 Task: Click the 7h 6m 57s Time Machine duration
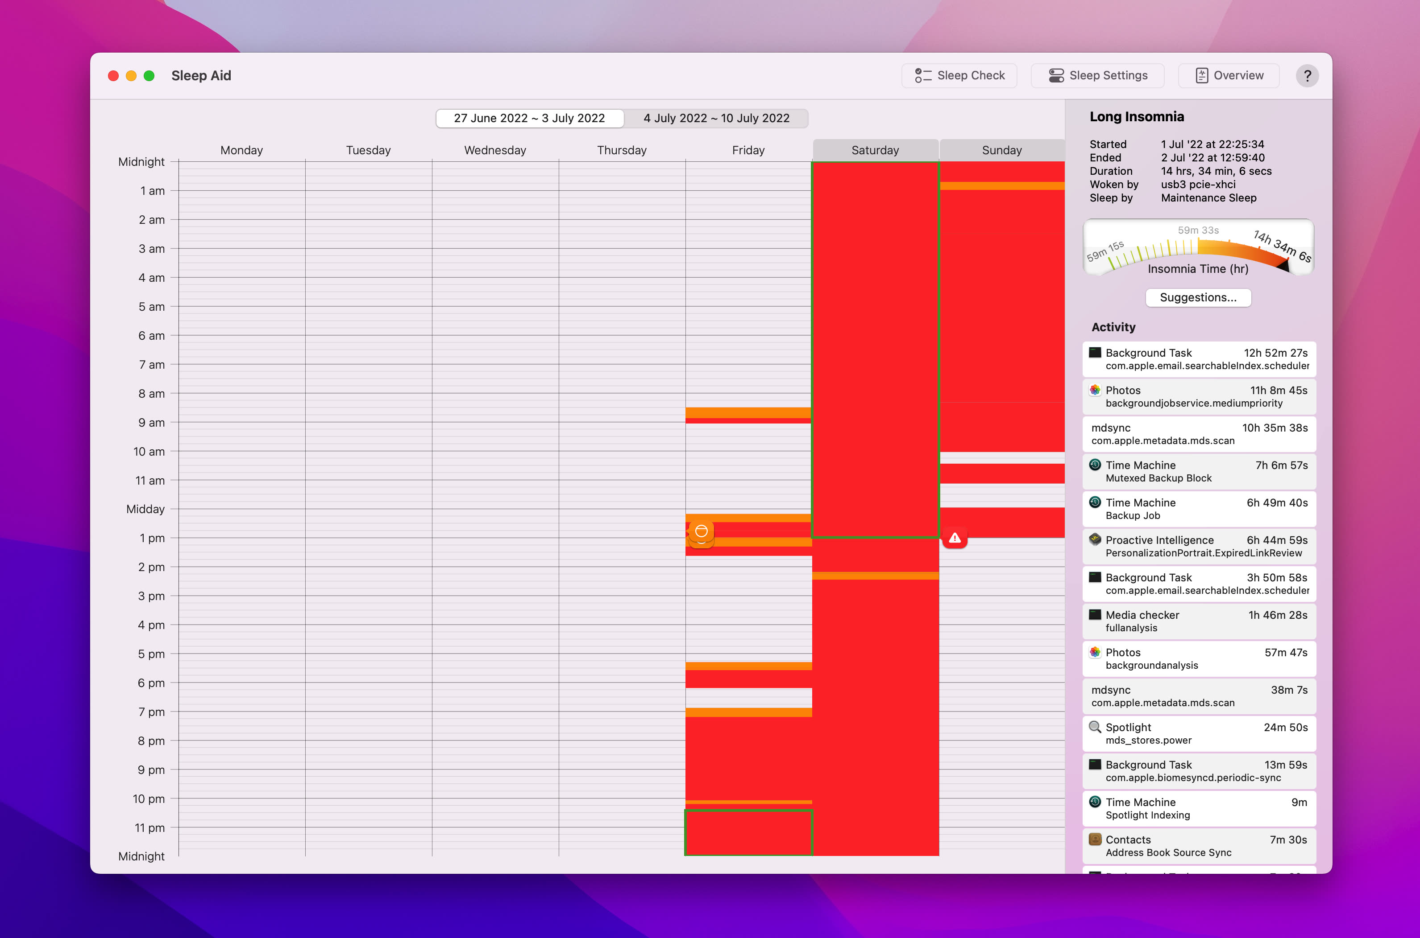1281,465
